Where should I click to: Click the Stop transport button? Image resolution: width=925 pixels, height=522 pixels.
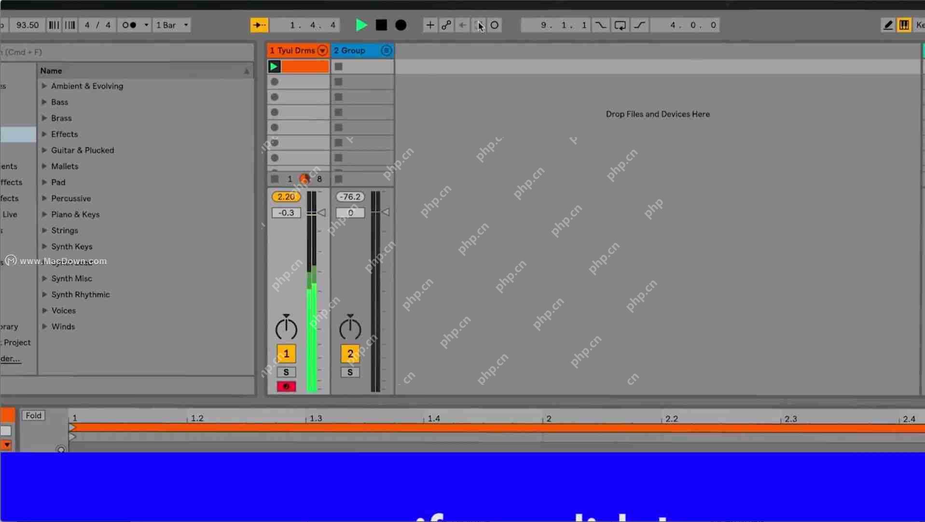point(381,25)
